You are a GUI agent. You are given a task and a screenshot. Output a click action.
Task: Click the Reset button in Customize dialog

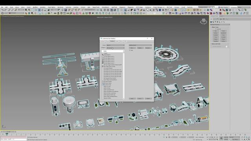coord(148,98)
